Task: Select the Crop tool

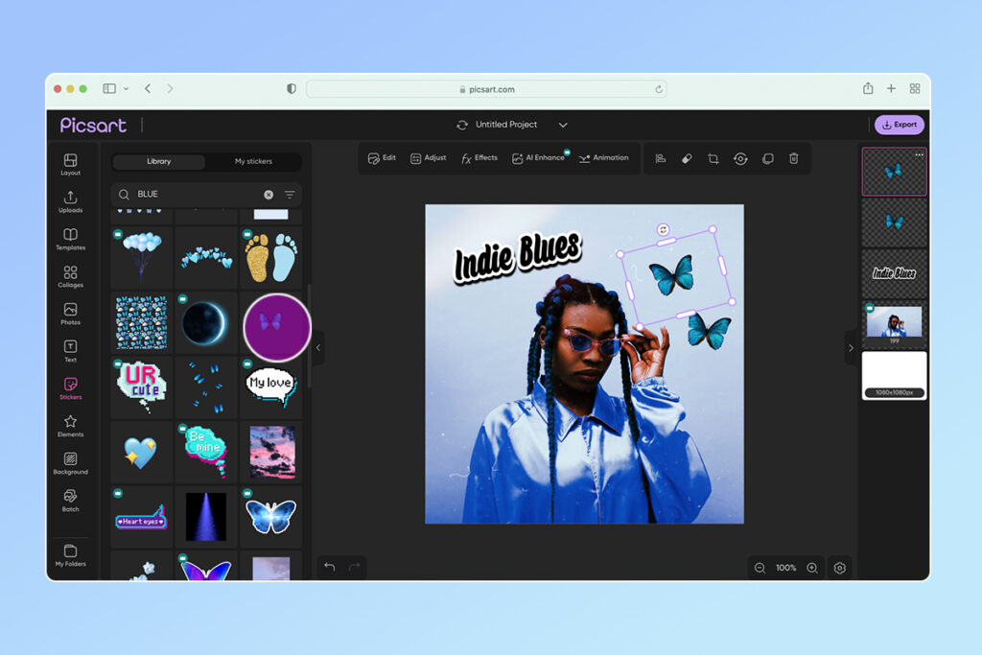Action: (713, 158)
